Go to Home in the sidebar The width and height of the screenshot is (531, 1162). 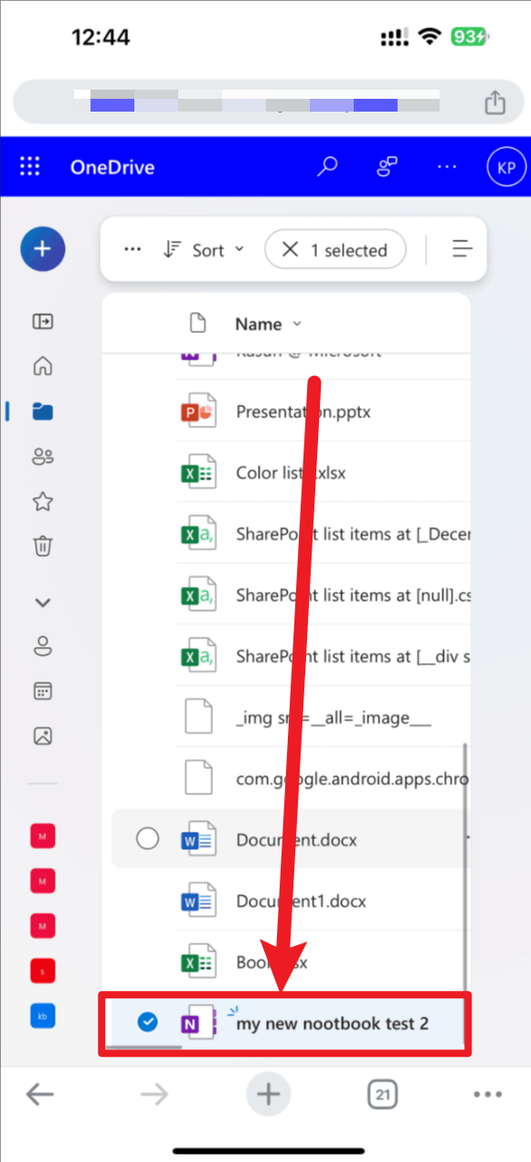click(42, 366)
